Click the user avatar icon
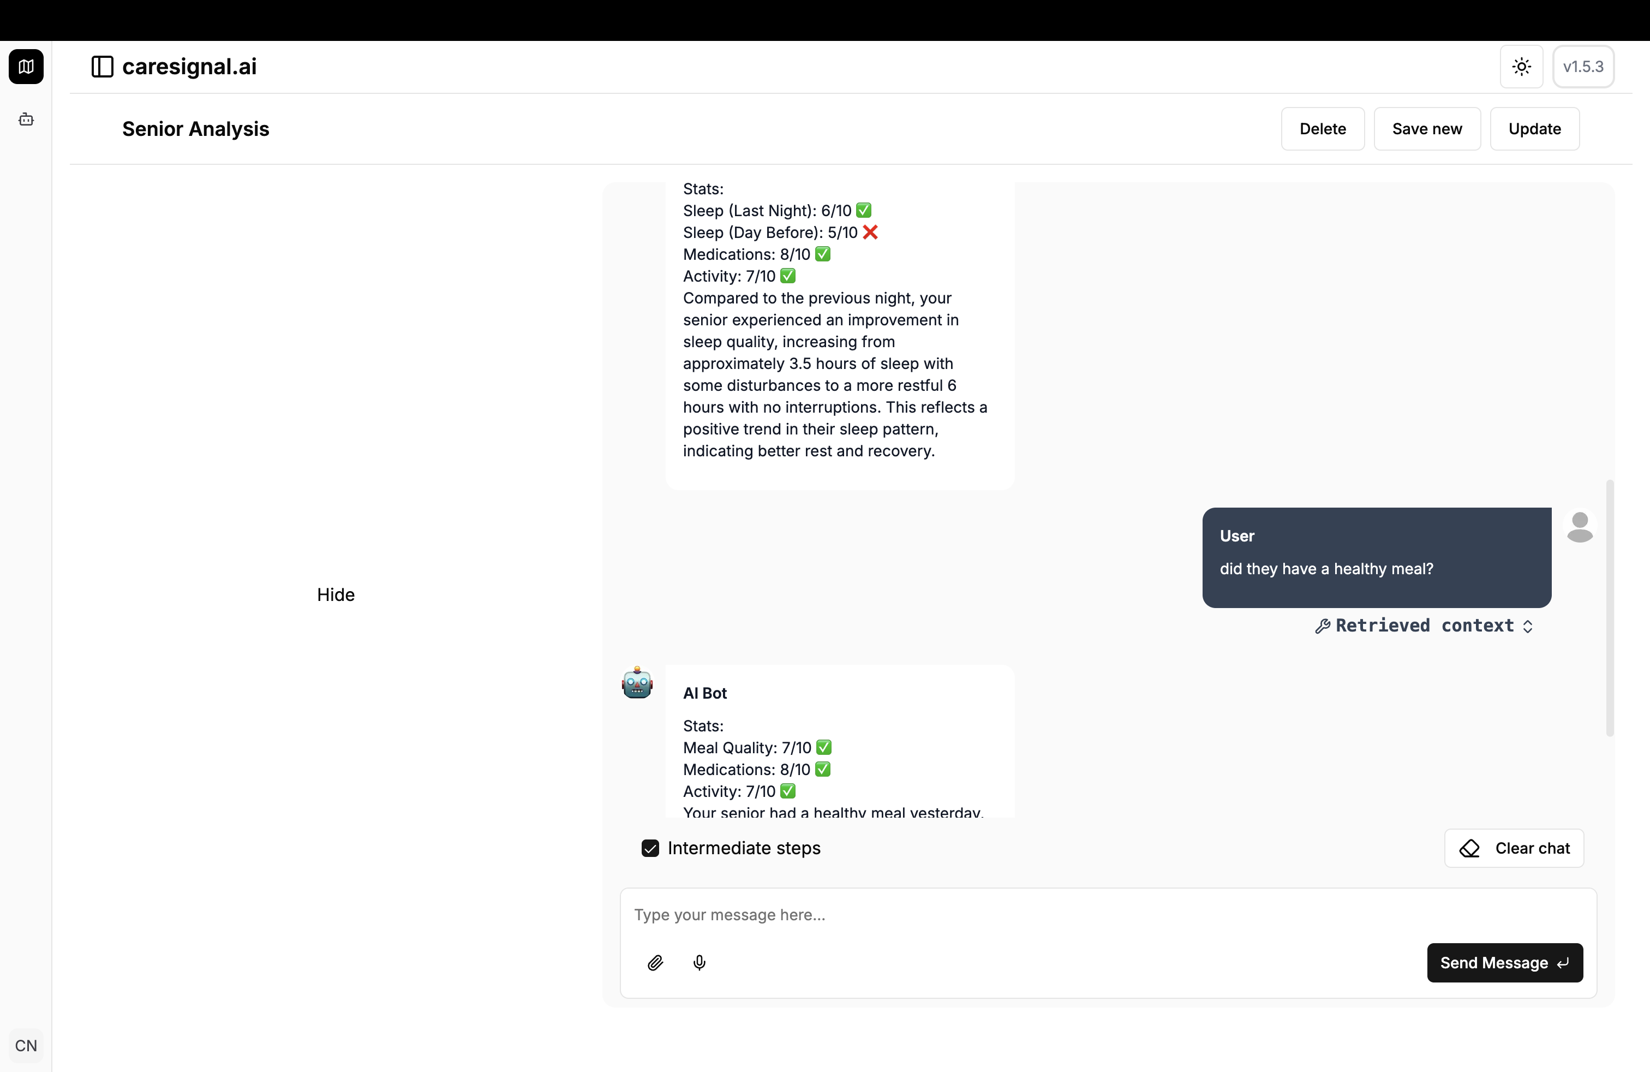1650x1072 pixels. tap(1579, 528)
